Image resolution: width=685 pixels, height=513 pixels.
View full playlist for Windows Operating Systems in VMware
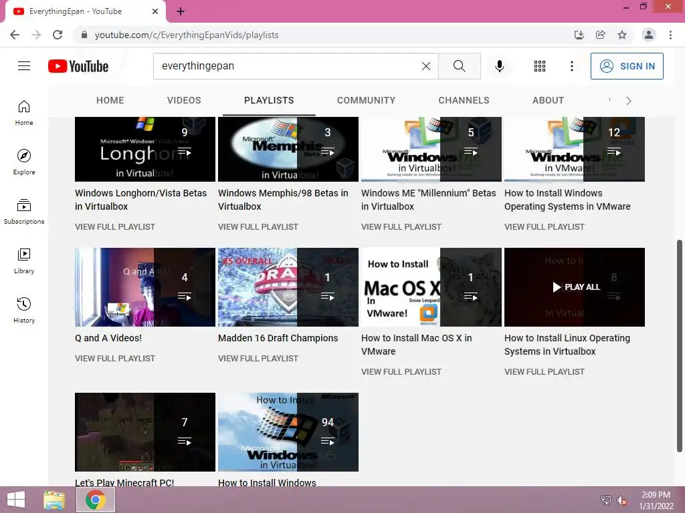click(545, 227)
